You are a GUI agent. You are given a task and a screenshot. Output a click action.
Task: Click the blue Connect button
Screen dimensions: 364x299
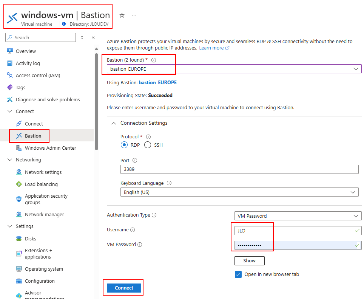pyautogui.click(x=124, y=288)
